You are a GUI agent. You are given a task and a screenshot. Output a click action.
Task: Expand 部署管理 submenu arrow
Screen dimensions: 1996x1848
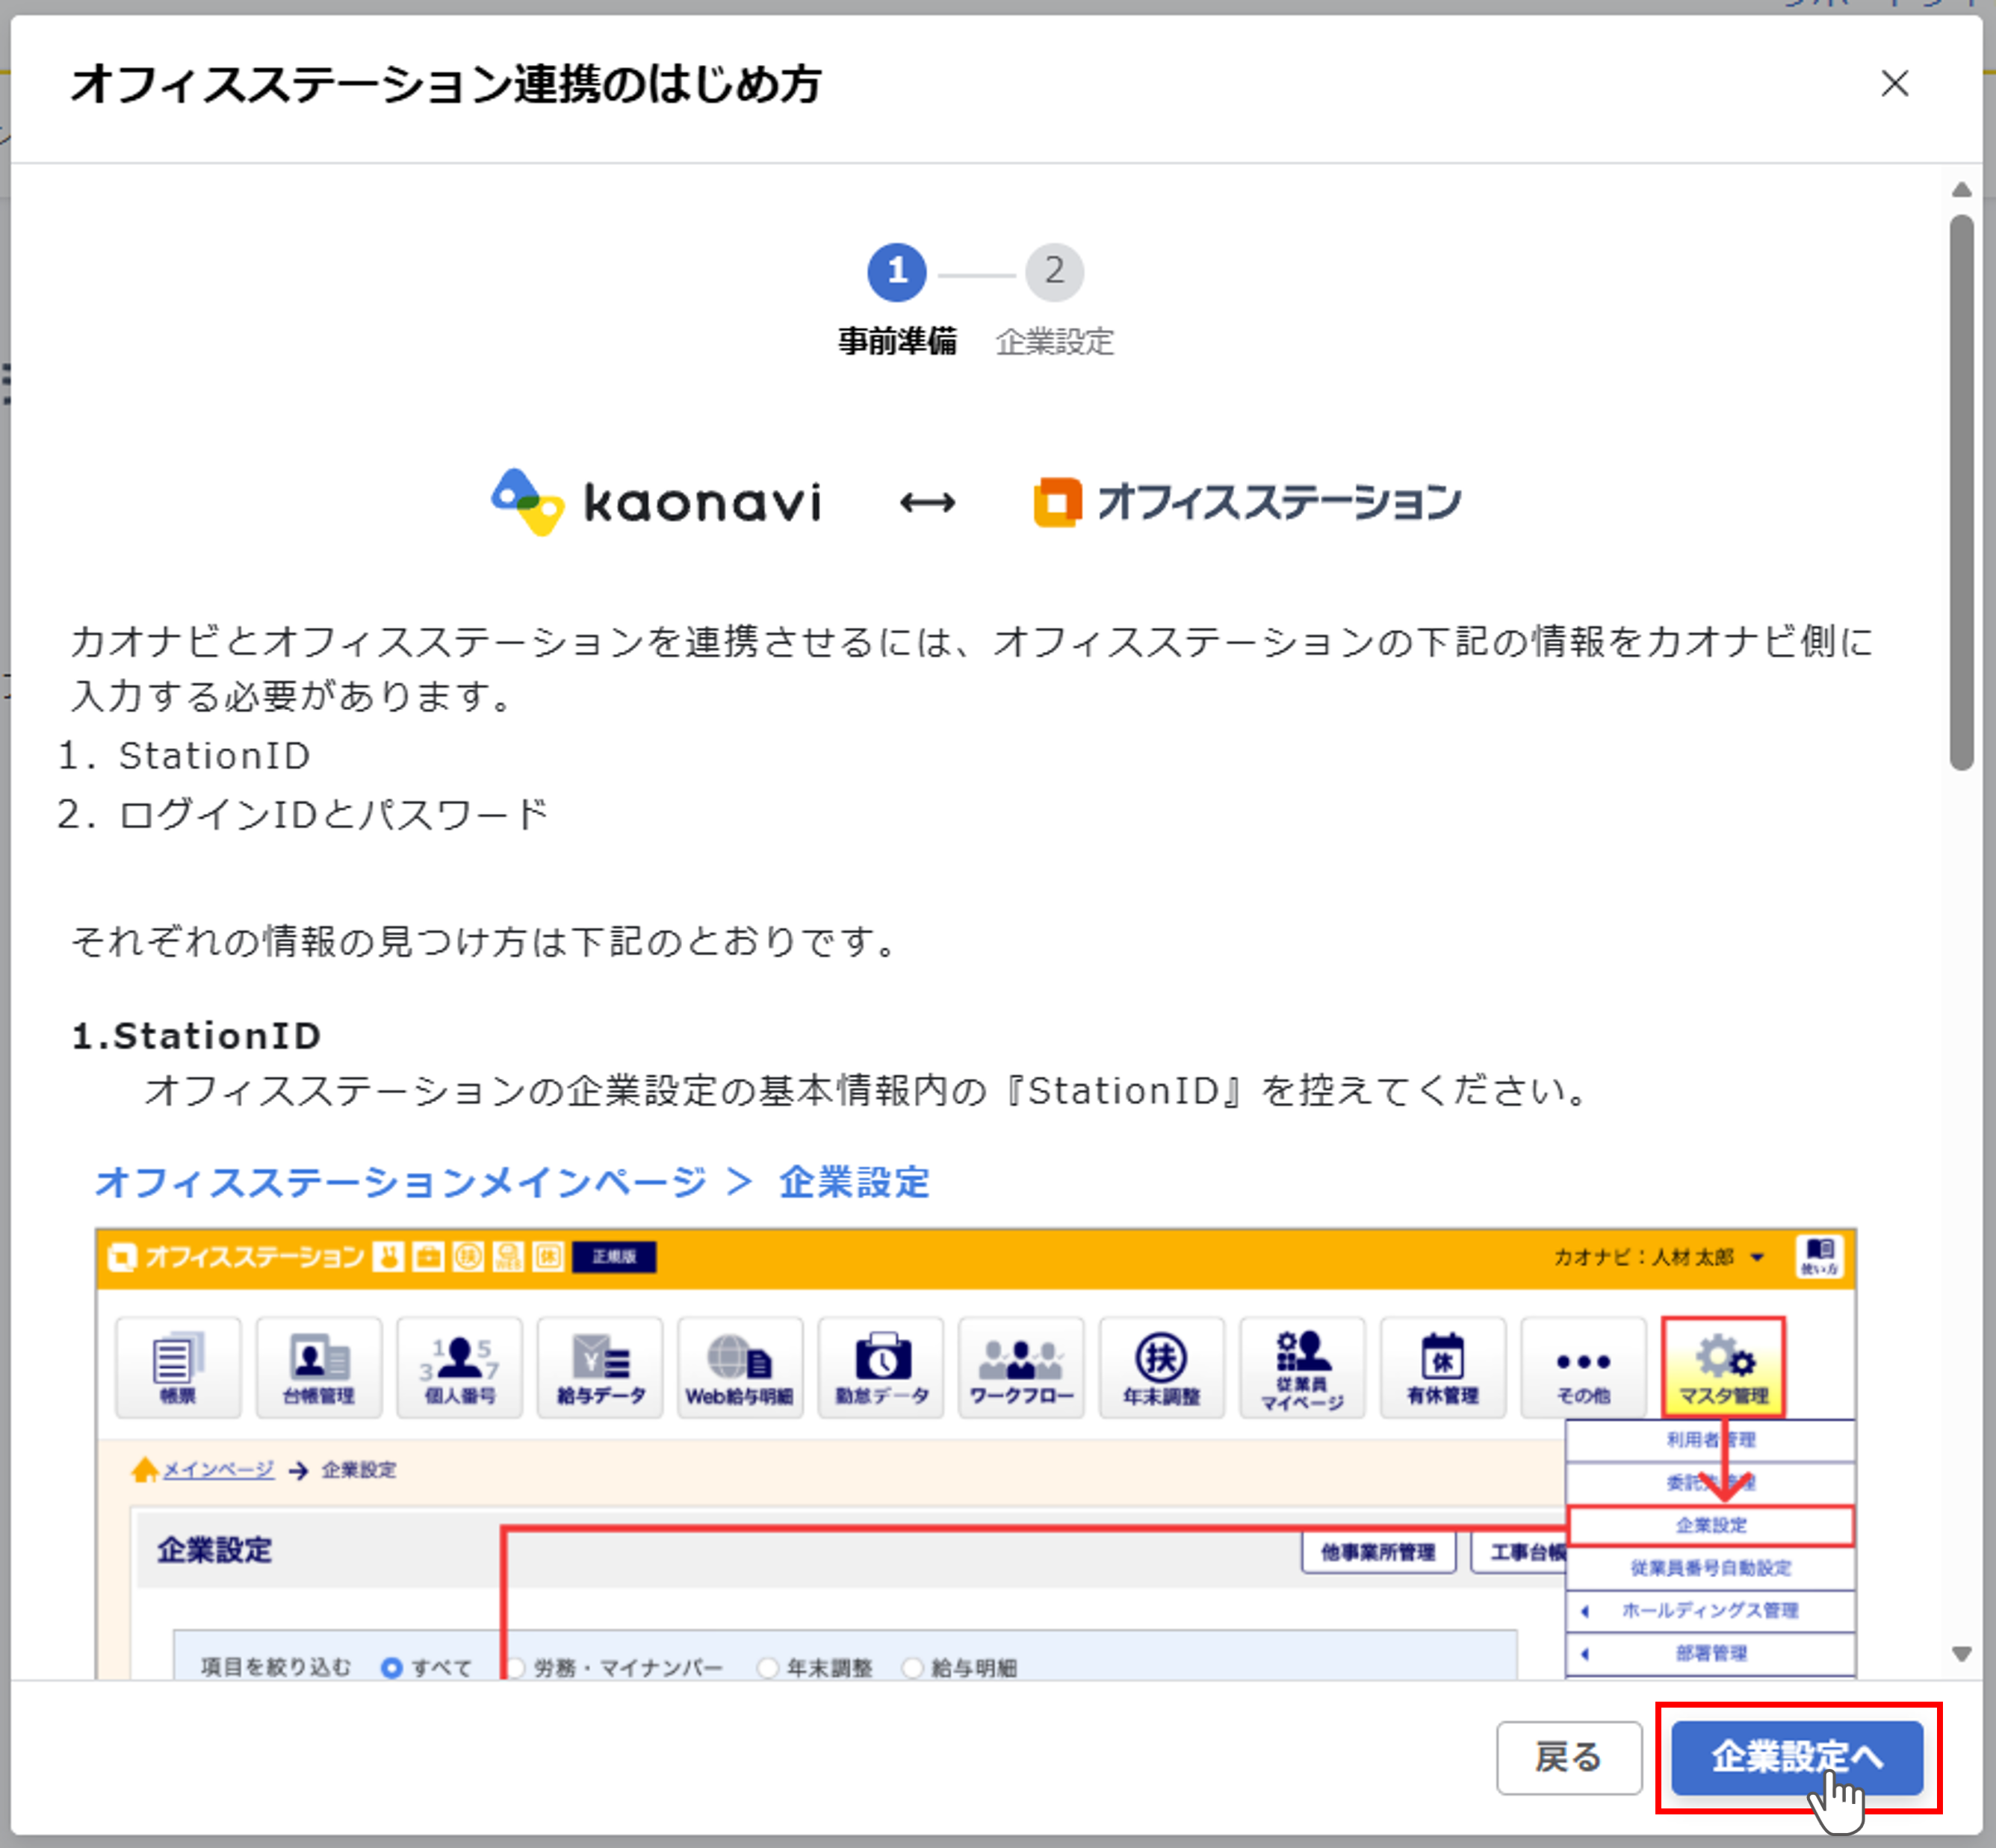point(1585,1653)
